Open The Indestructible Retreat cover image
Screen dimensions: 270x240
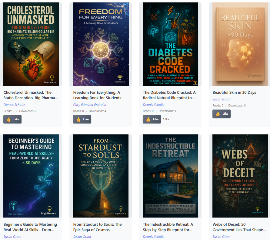pos(171,176)
